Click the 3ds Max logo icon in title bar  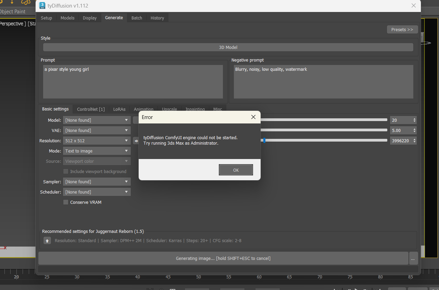pos(42,5)
